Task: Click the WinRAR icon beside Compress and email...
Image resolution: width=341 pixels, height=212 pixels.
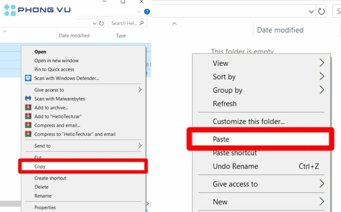Action: click(x=28, y=125)
